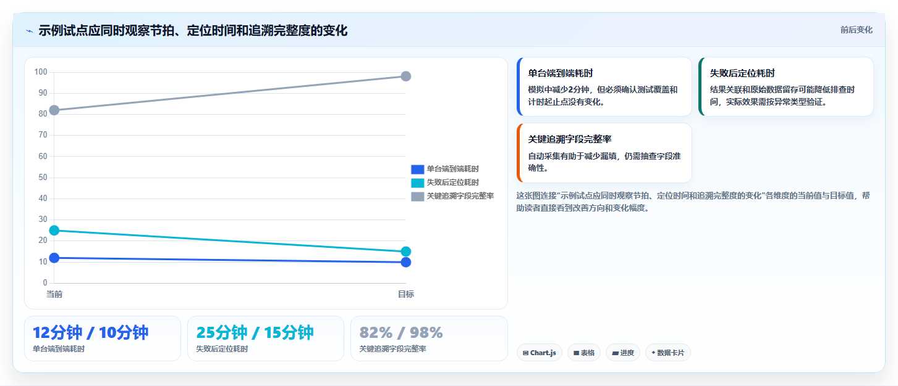This screenshot has width=898, height=386.
Task: Click the 单台端到端耗时 legend label text
Action: (x=452, y=169)
